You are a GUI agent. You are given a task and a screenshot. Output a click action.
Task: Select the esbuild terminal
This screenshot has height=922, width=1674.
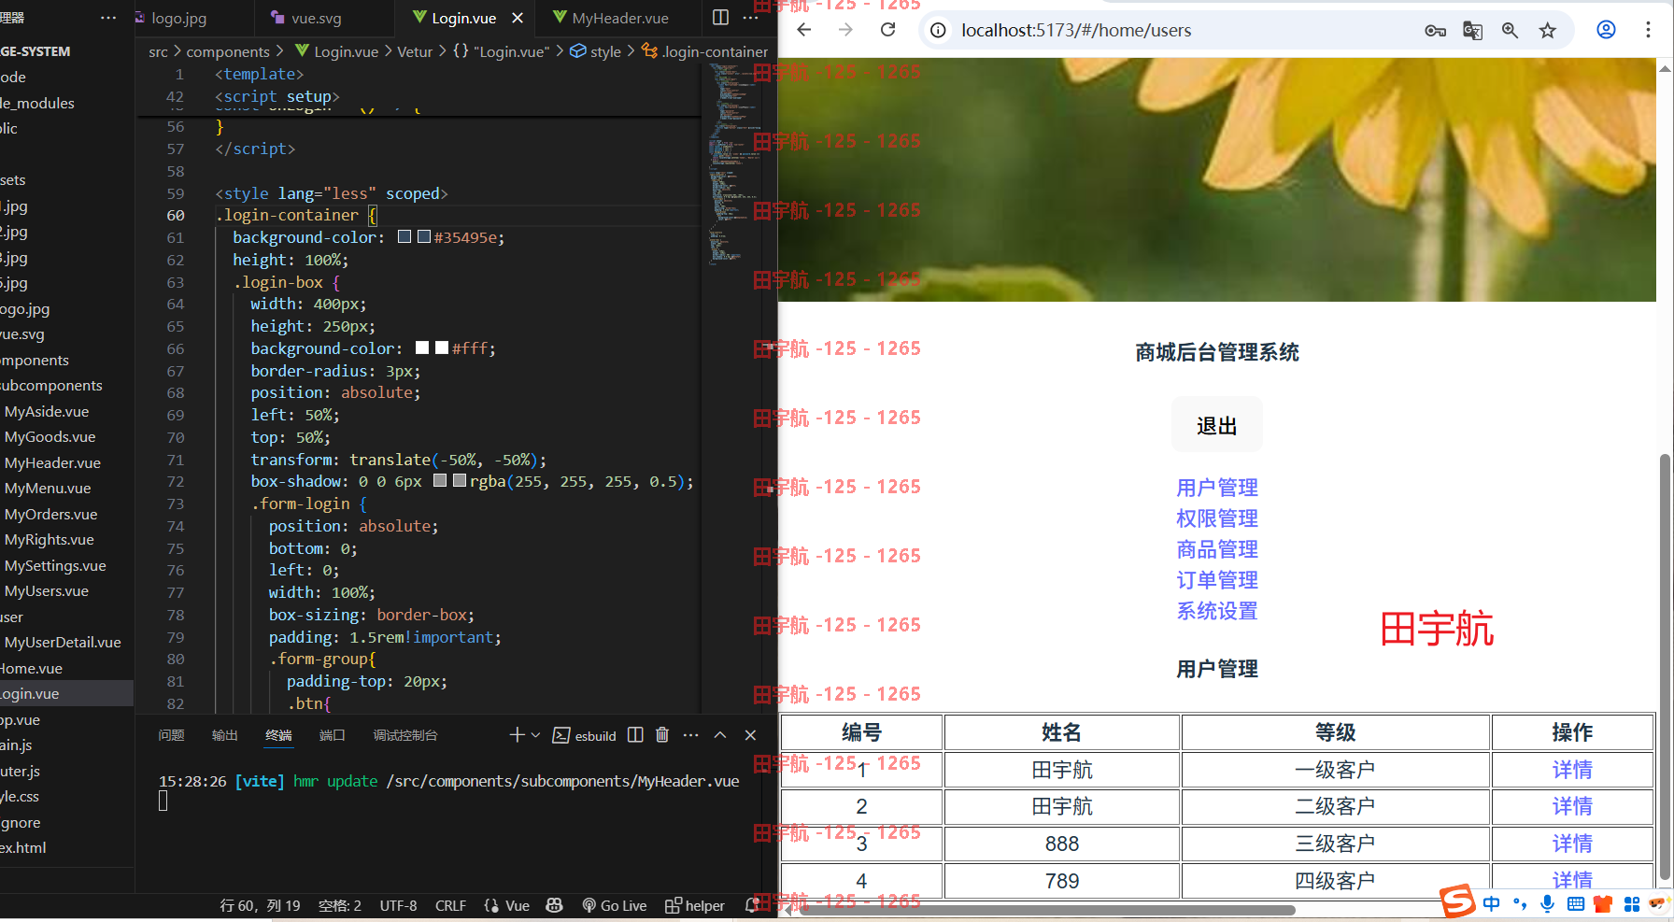585,736
